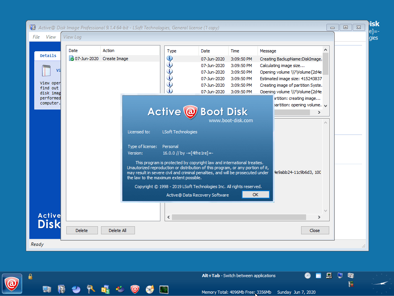The width and height of the screenshot is (394, 296).
Task: Open the View menu
Action: tap(51, 37)
